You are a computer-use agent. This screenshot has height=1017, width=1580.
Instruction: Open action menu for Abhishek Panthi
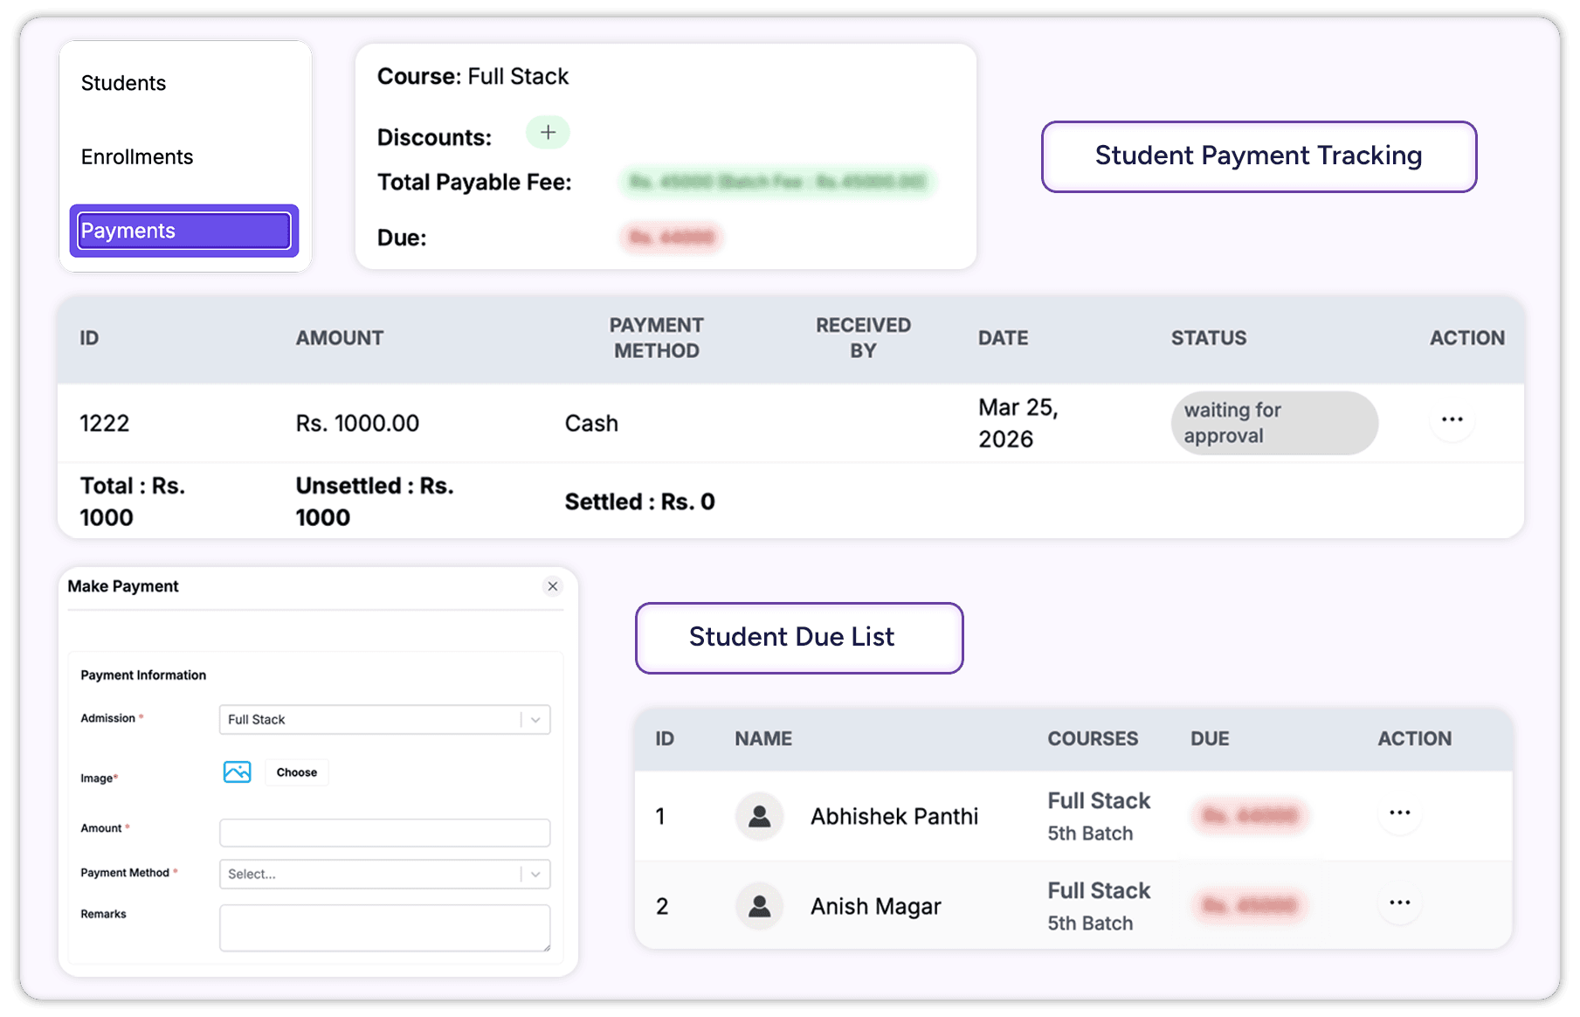pos(1399,813)
